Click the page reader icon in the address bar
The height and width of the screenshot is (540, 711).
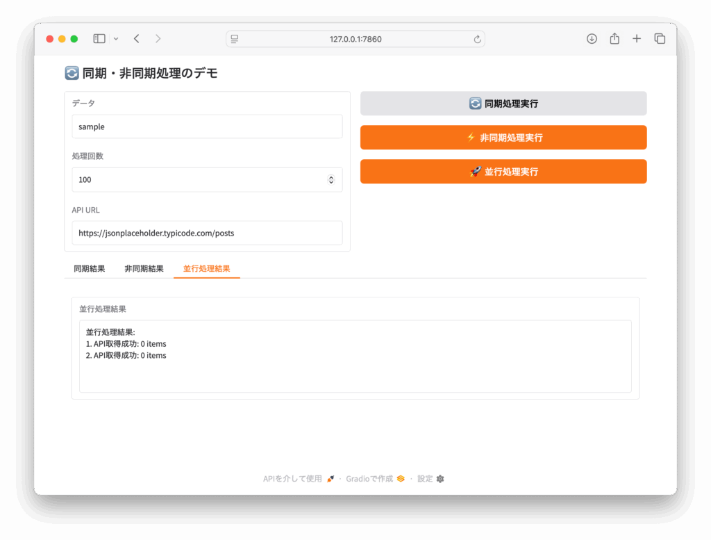click(235, 40)
